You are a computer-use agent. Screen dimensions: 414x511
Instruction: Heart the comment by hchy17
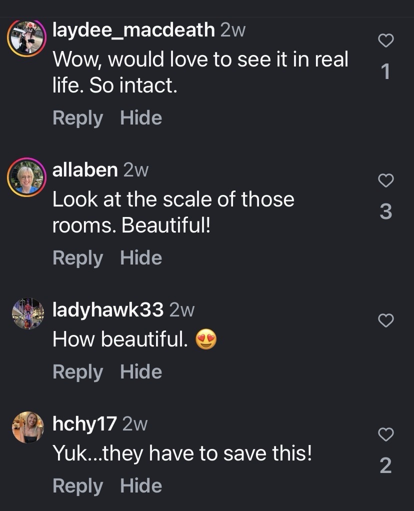pos(385,434)
